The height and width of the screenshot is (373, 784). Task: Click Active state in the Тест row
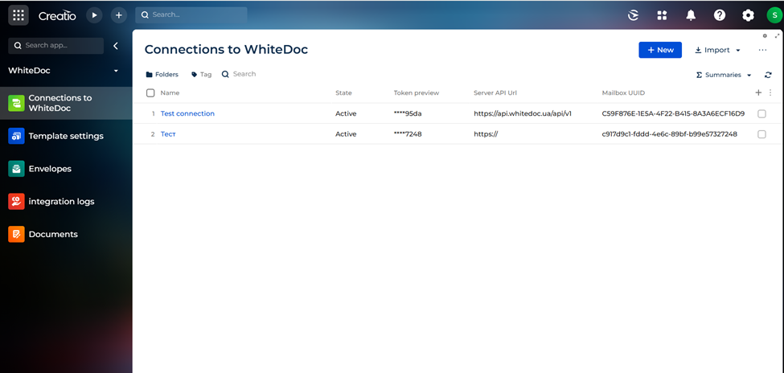click(x=346, y=134)
